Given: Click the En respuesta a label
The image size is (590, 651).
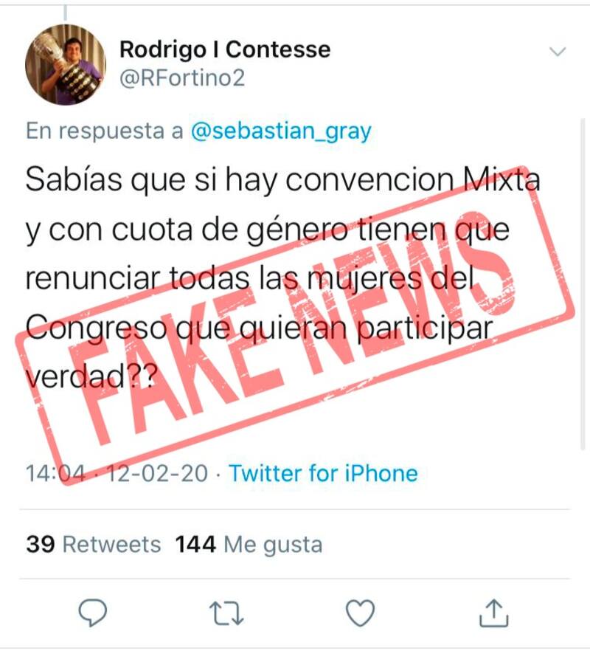Looking at the screenshot, I should (x=104, y=131).
